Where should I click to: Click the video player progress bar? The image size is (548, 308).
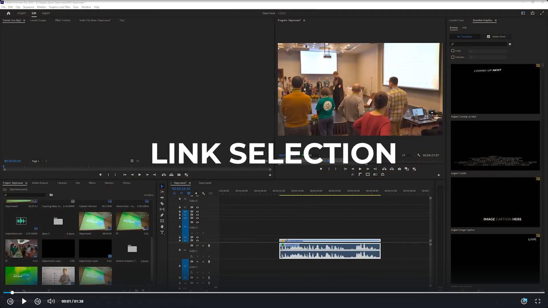(x=274, y=293)
